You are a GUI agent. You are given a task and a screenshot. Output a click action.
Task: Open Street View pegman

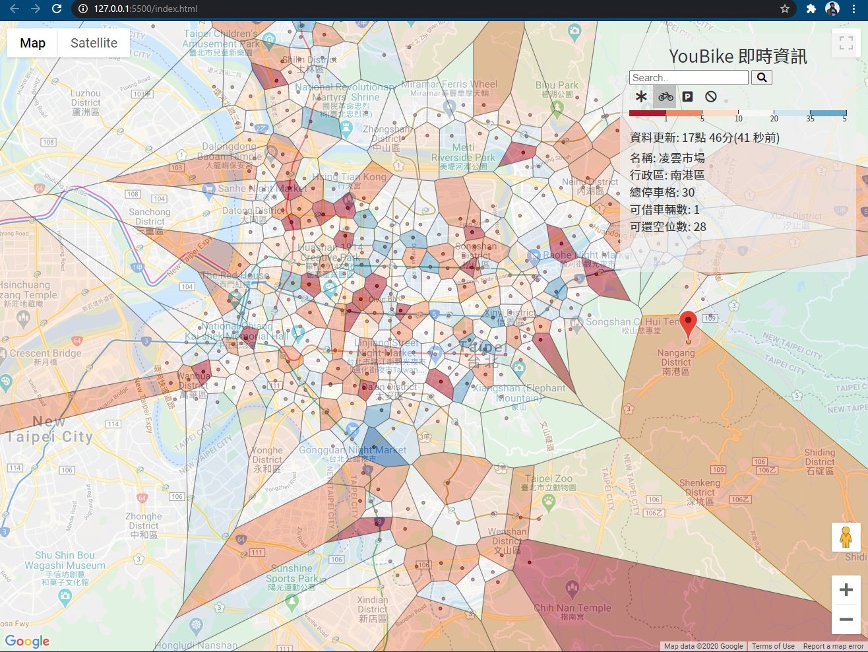(x=846, y=537)
